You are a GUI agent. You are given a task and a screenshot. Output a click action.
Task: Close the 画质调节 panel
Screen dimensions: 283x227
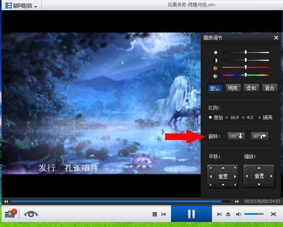pyautogui.click(x=276, y=38)
